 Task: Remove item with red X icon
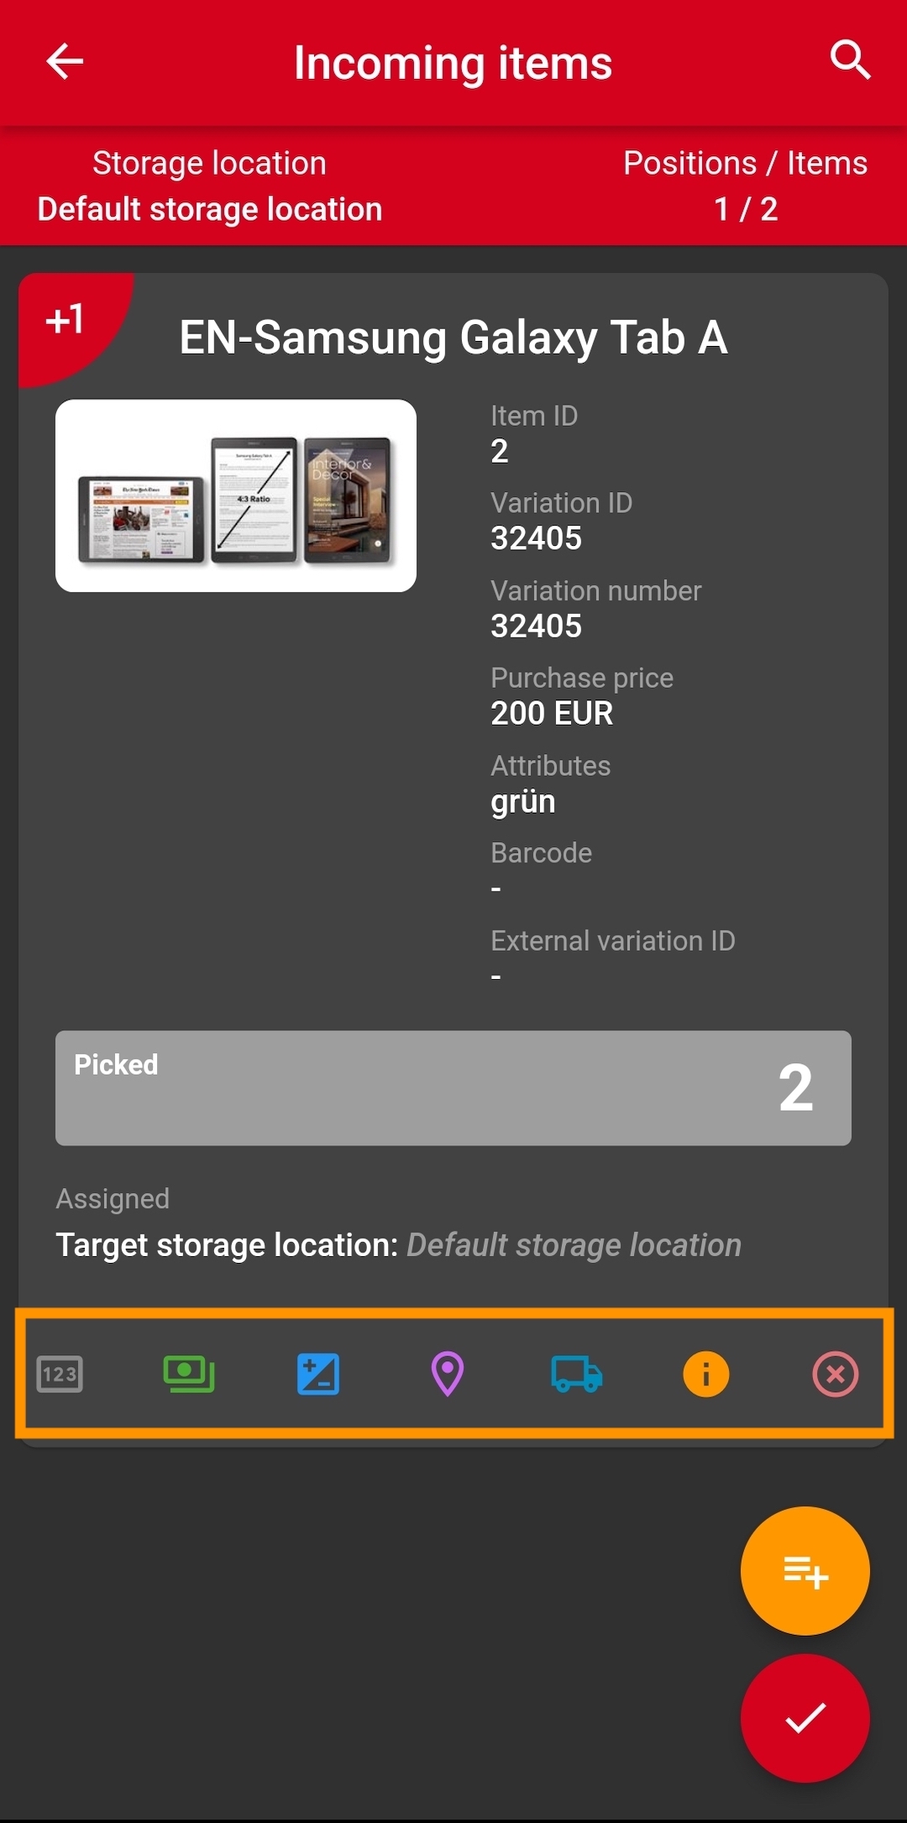[836, 1374]
